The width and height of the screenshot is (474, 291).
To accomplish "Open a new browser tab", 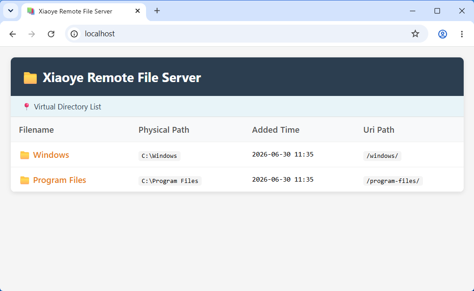I will (157, 11).
